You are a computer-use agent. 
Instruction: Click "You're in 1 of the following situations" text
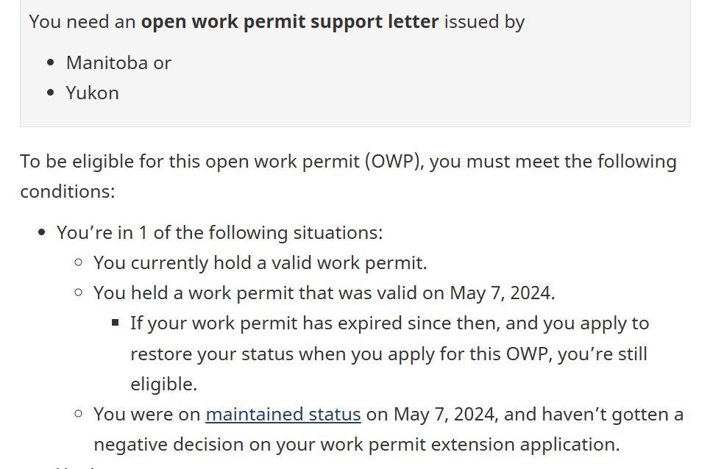pyautogui.click(x=219, y=233)
